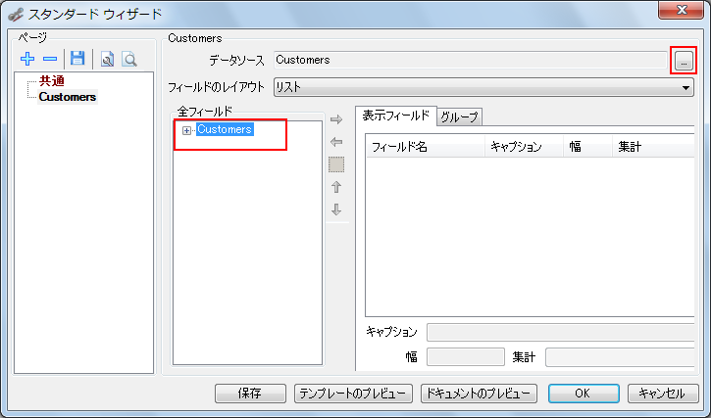This screenshot has height=418, width=711.
Task: Click the blue plus add page icon
Action: tap(27, 60)
